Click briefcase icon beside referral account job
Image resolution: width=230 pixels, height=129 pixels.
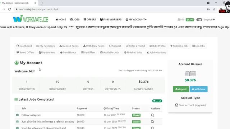click(17, 121)
